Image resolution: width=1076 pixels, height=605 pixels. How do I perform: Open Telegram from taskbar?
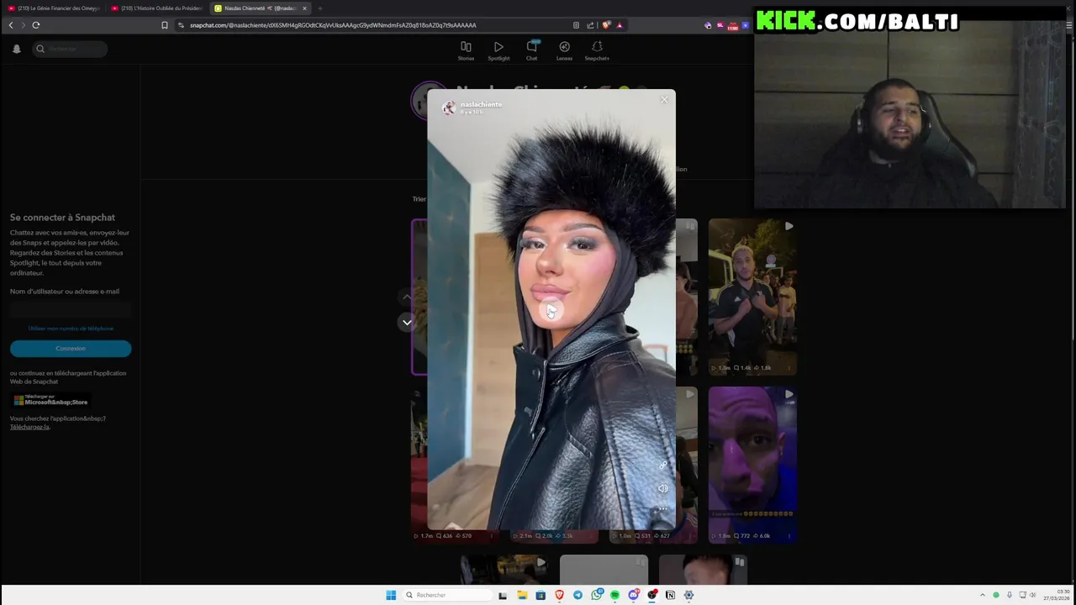click(x=578, y=595)
